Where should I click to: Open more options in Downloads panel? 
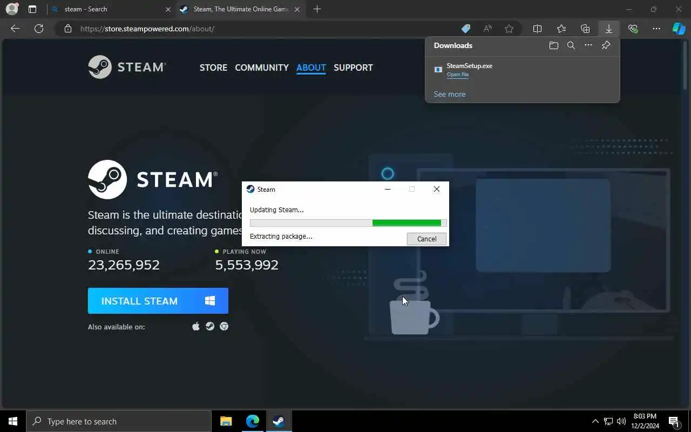pos(588,45)
